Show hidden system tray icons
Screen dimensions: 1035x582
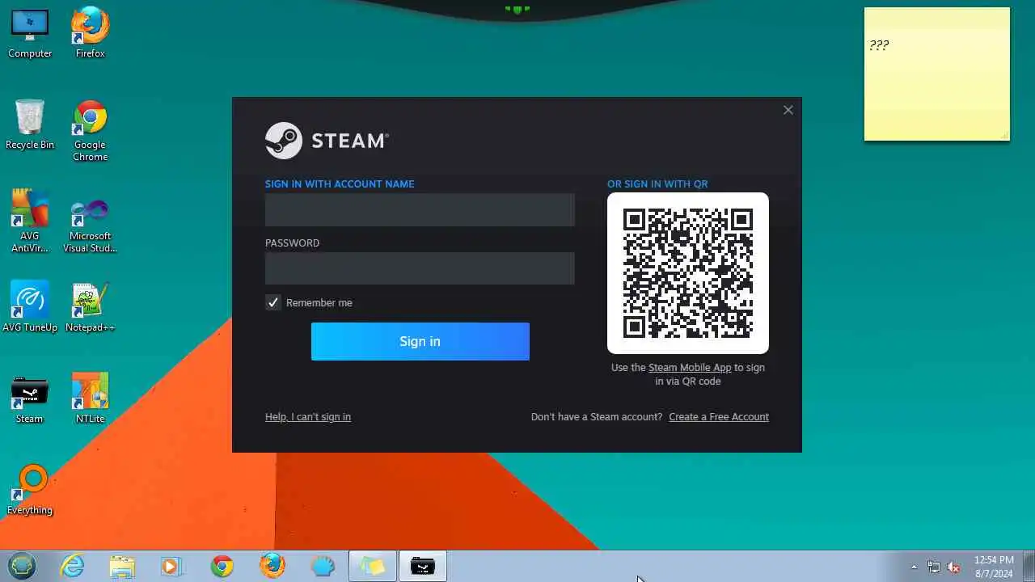click(x=914, y=567)
